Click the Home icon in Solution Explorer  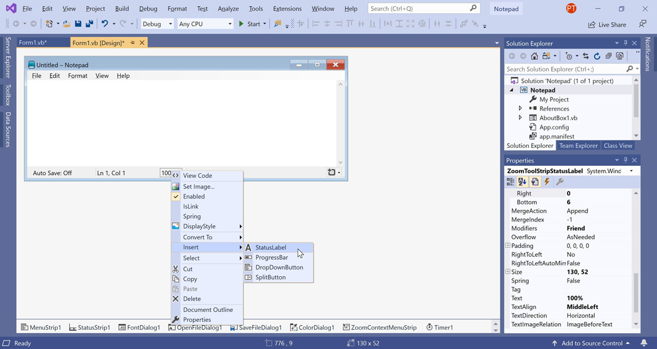click(534, 56)
